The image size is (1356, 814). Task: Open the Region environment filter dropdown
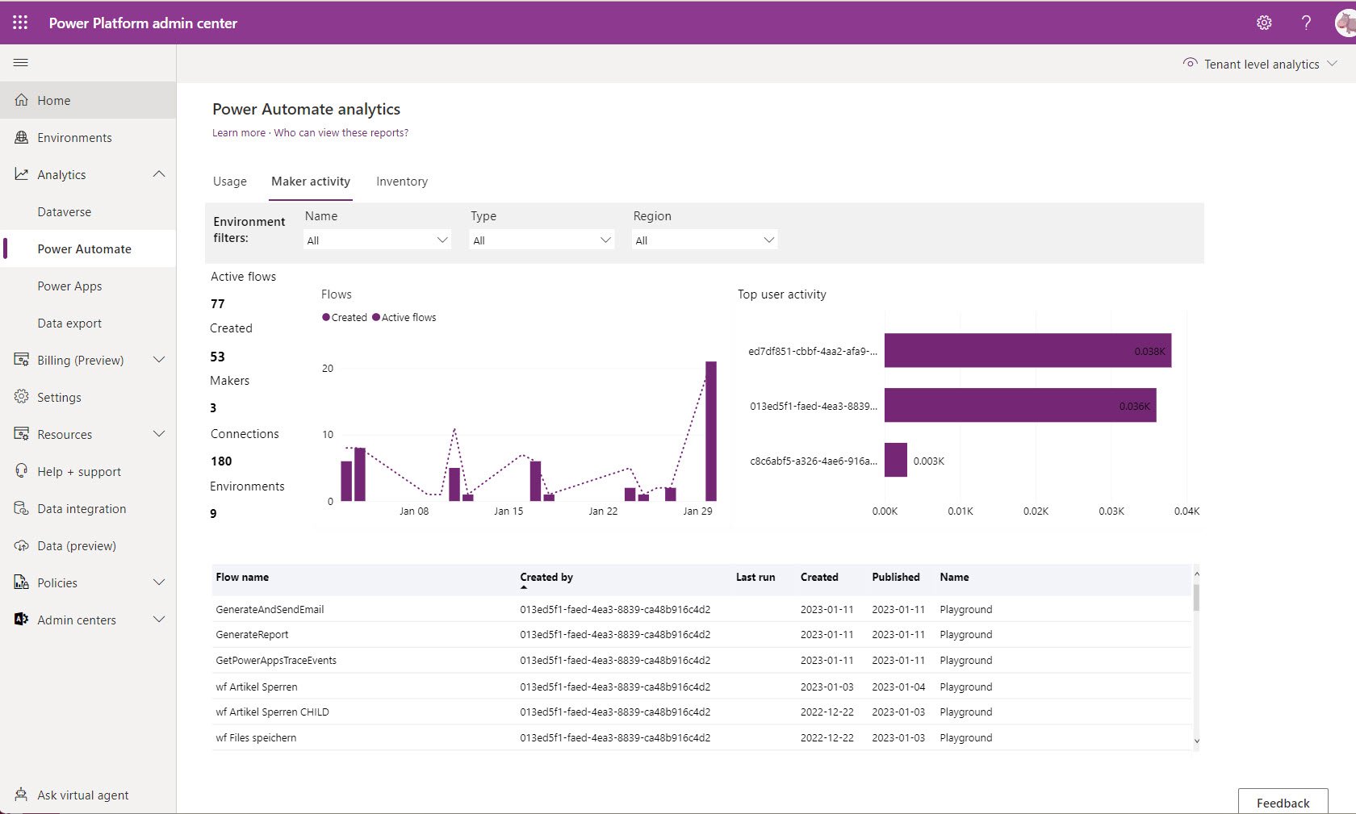(705, 240)
